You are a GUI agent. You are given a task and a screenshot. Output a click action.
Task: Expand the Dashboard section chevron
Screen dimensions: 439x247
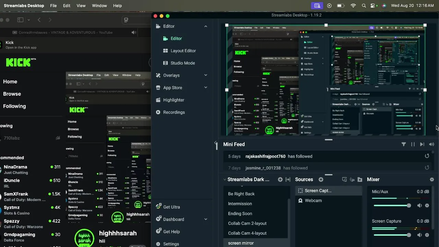click(206, 219)
